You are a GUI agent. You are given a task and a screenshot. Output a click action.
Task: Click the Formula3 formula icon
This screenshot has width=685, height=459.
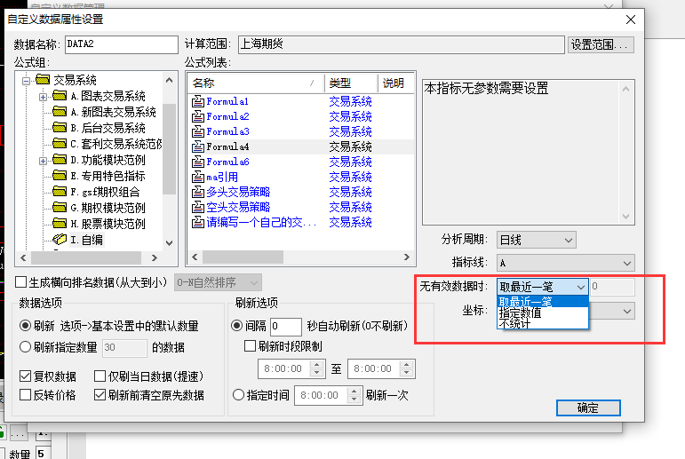coord(198,131)
